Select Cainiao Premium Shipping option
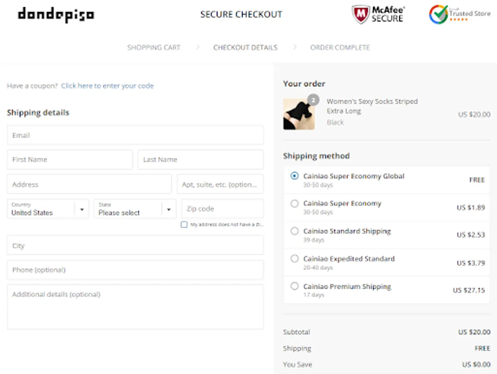Viewport: 497px width, 374px height. point(295,286)
